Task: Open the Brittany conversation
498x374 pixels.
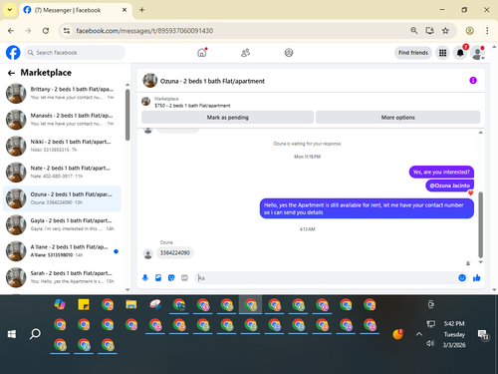Action: coord(62,93)
